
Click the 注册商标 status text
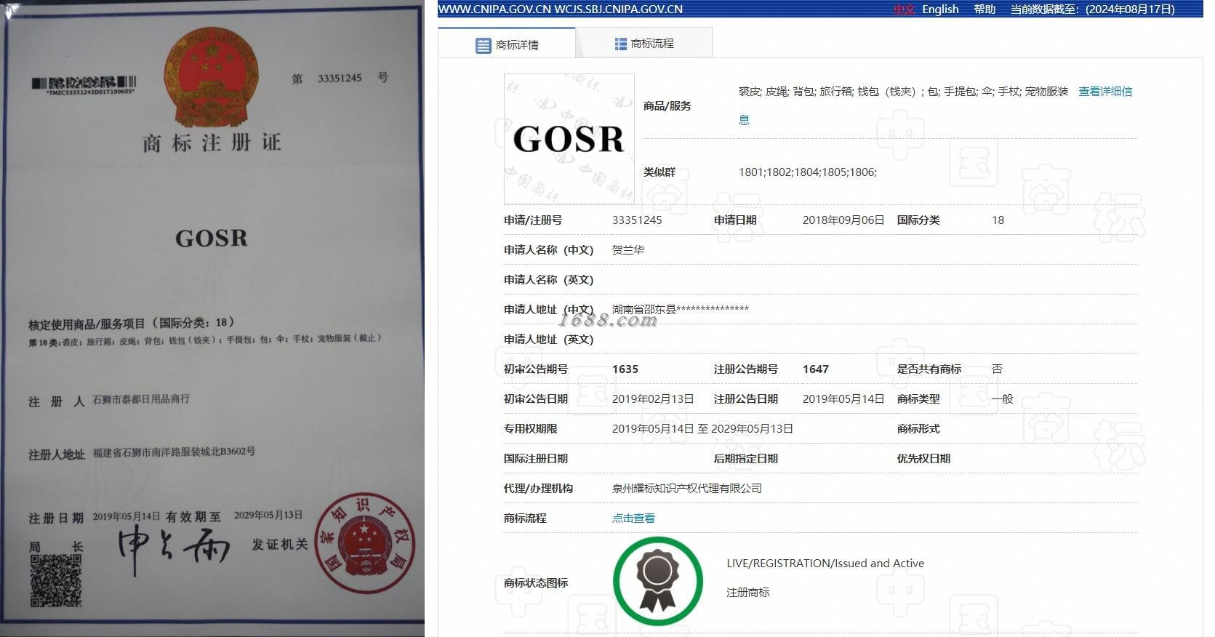click(748, 593)
